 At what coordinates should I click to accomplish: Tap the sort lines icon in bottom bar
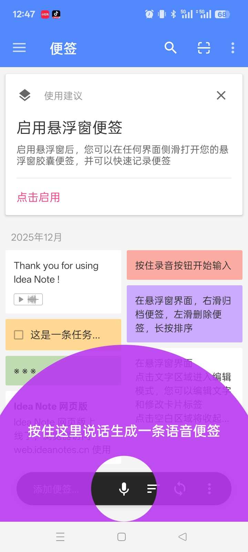click(x=152, y=488)
